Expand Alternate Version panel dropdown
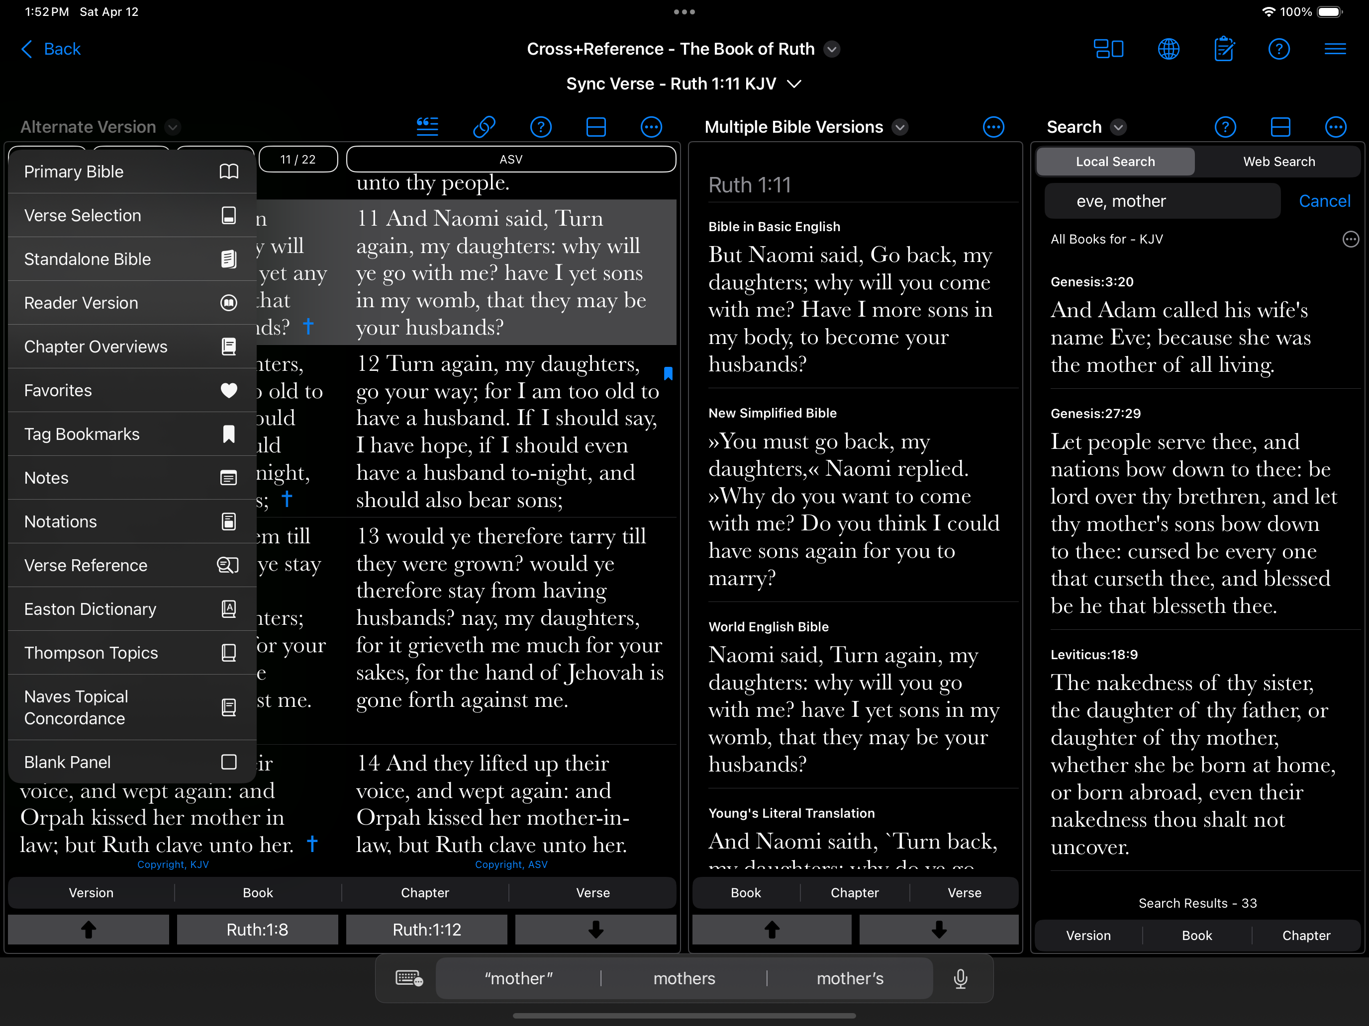The width and height of the screenshot is (1369, 1026). (x=173, y=127)
